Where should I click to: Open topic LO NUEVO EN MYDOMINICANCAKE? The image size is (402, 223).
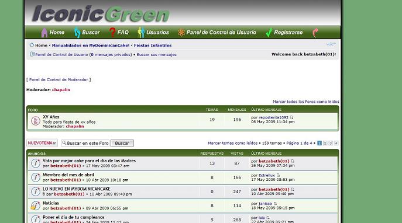(x=77, y=189)
